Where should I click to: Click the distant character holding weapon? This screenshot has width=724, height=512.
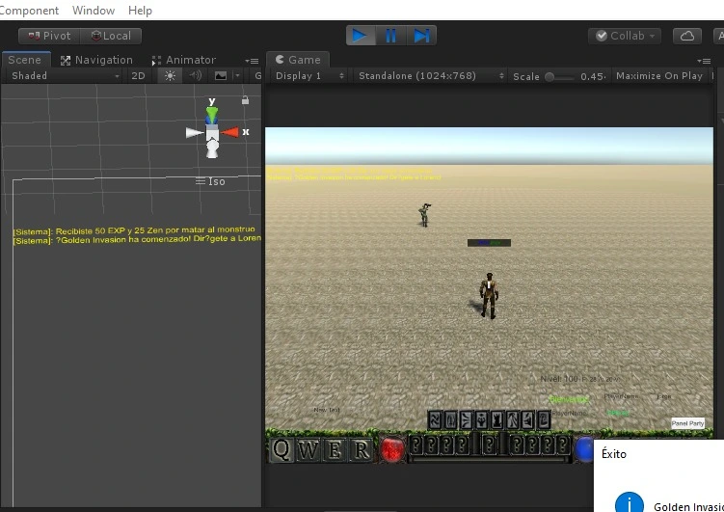click(425, 215)
